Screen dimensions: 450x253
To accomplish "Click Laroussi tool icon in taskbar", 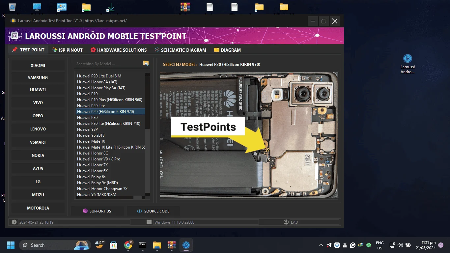I will 186,245.
